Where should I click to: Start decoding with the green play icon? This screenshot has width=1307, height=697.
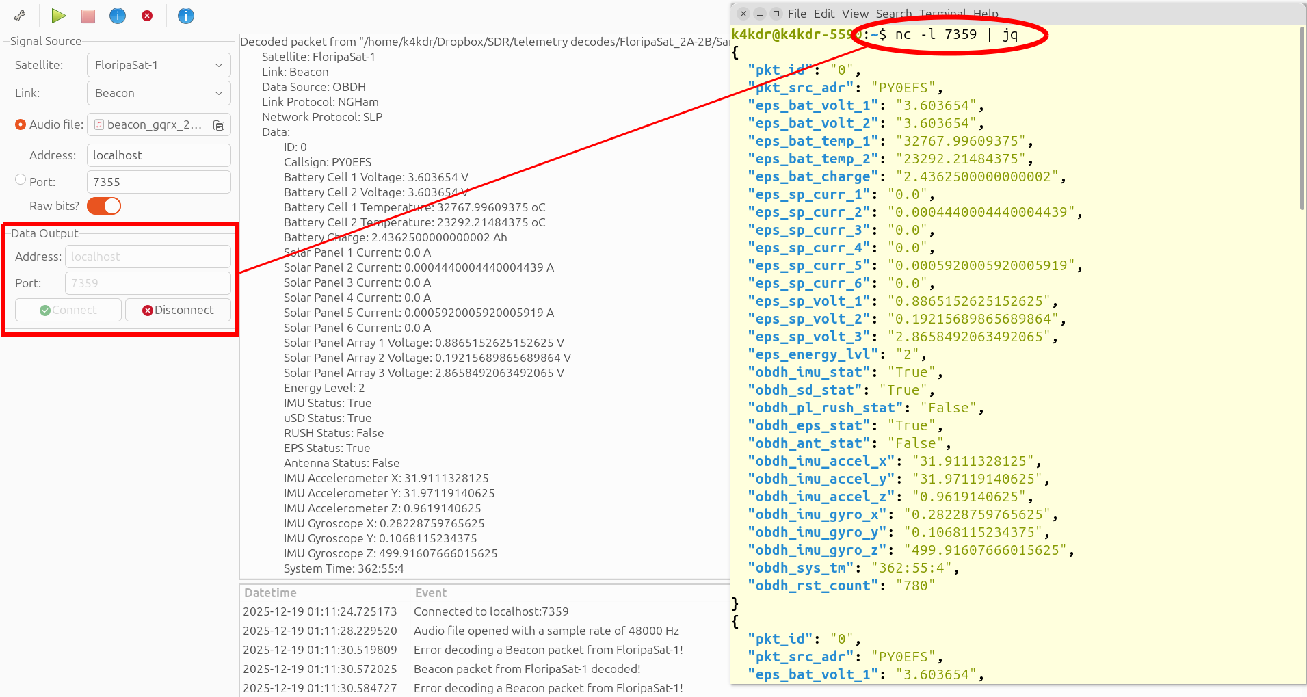click(59, 16)
